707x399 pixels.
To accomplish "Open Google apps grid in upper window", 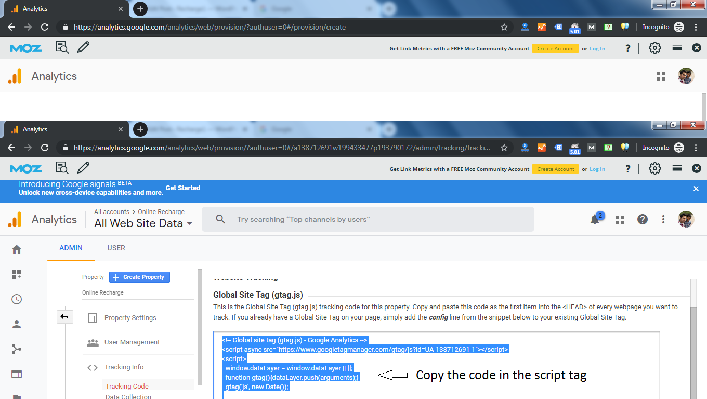I will (x=661, y=76).
